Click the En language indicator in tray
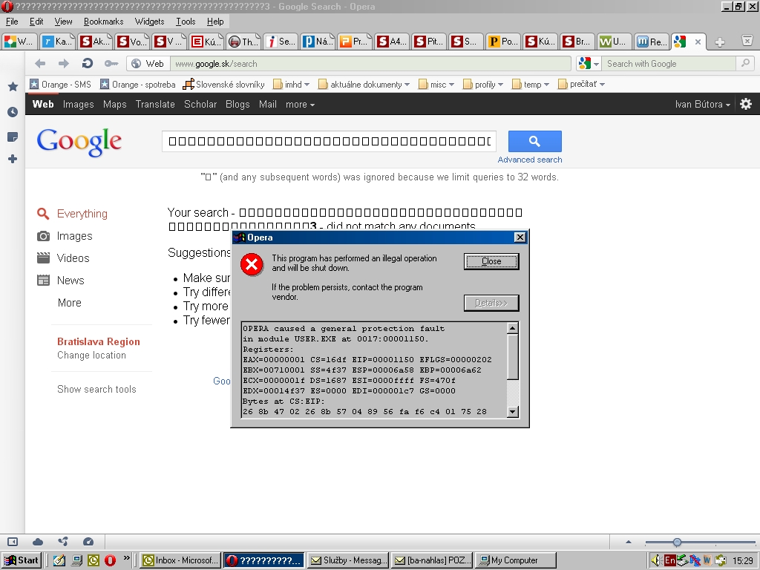 [x=669, y=561]
